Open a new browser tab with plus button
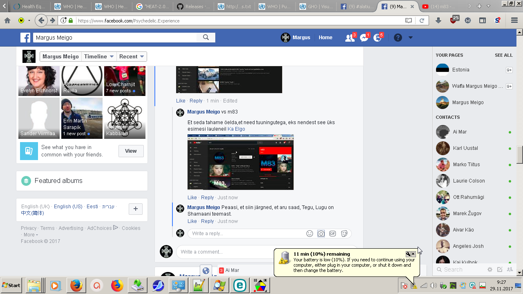This screenshot has width=523, height=294. 479,6
